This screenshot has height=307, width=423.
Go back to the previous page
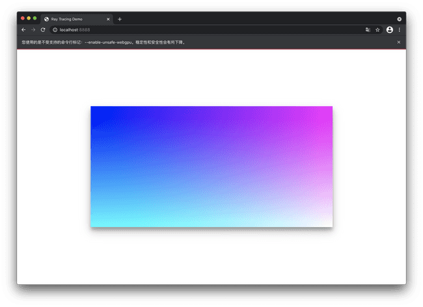(x=23, y=30)
